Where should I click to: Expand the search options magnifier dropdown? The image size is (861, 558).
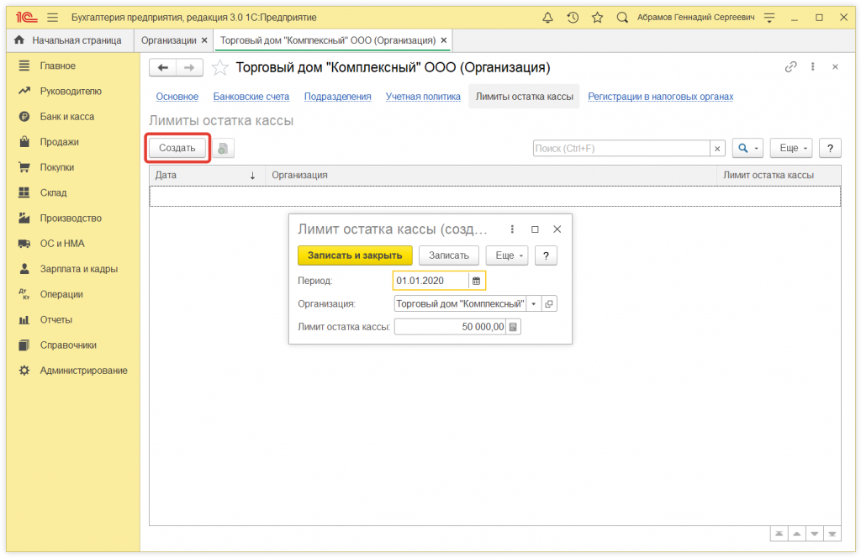746,148
